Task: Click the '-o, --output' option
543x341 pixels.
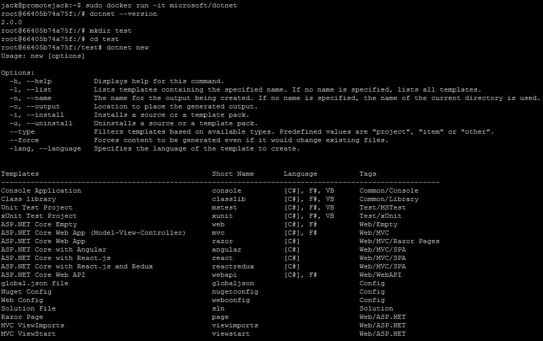Action: point(35,106)
